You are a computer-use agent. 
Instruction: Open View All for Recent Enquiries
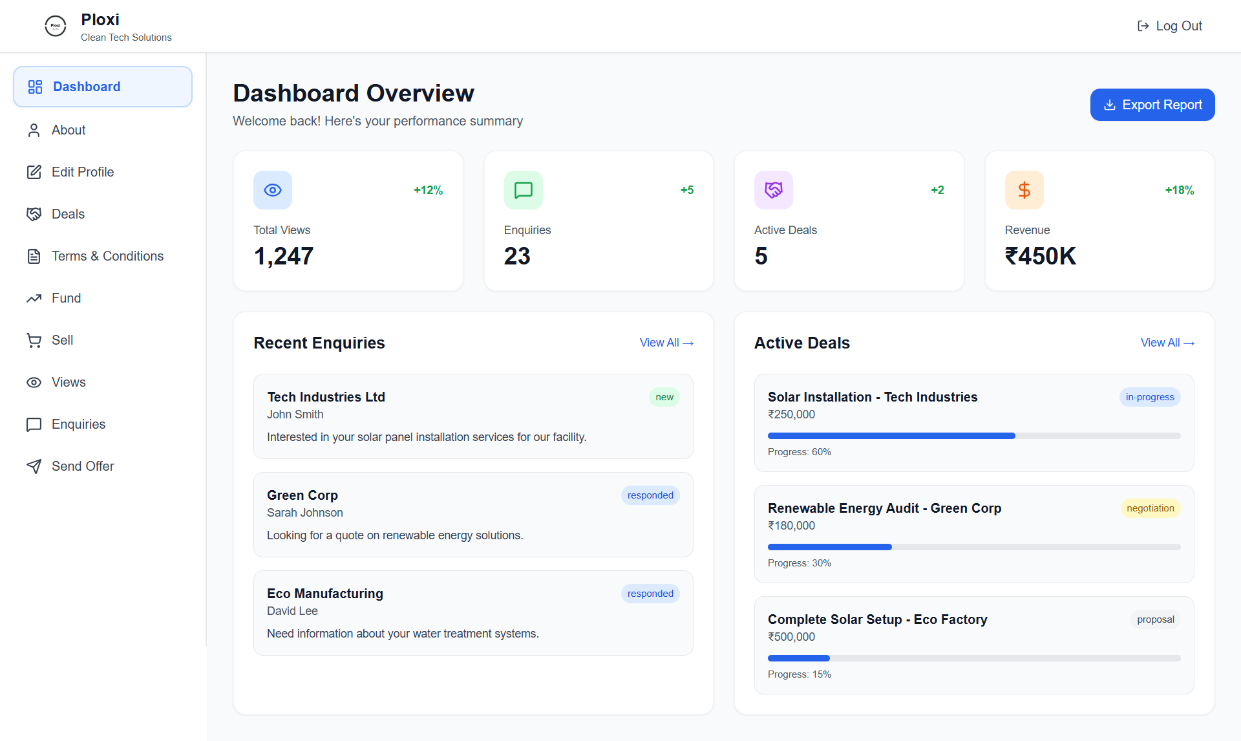(x=666, y=343)
